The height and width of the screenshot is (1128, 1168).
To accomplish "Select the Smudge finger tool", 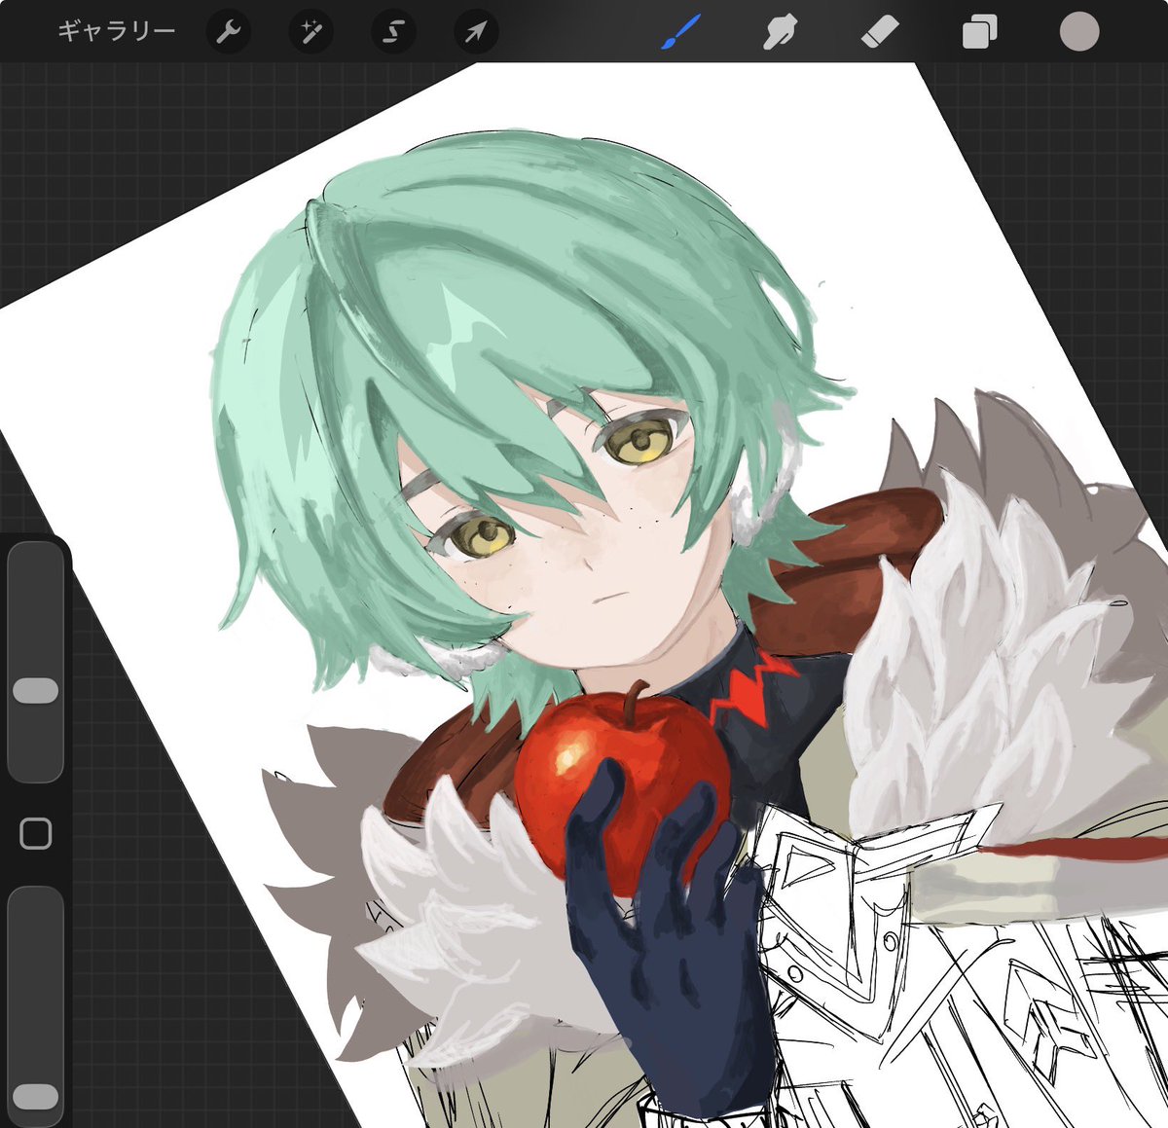I will click(781, 33).
